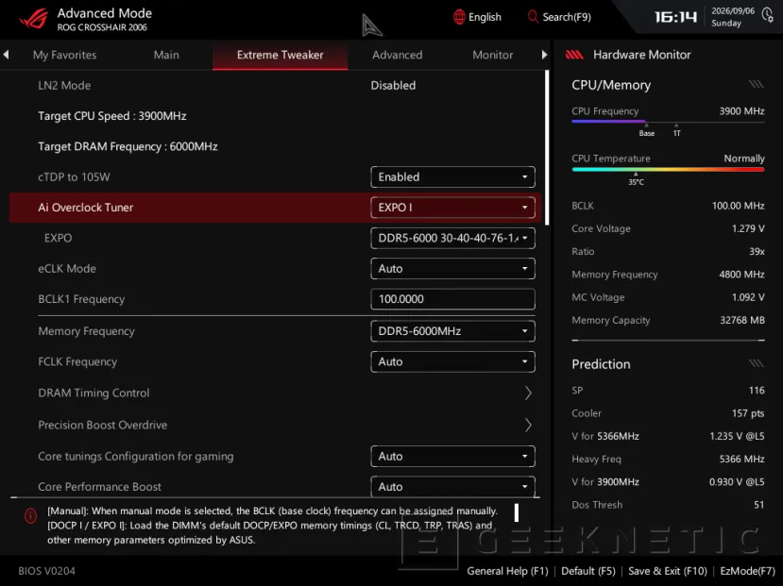Select the LN2 Mode row

pyautogui.click(x=275, y=85)
